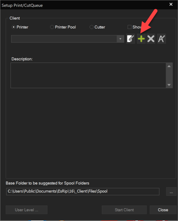Viewport: 178px width, 221px height.
Task: Click the Start Client button
Action: click(124, 210)
